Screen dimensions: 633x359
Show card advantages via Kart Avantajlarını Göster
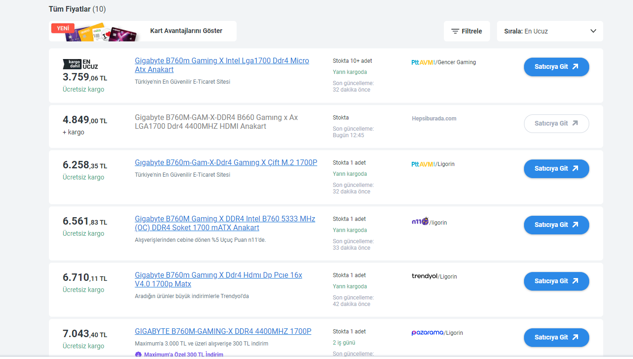(x=186, y=31)
